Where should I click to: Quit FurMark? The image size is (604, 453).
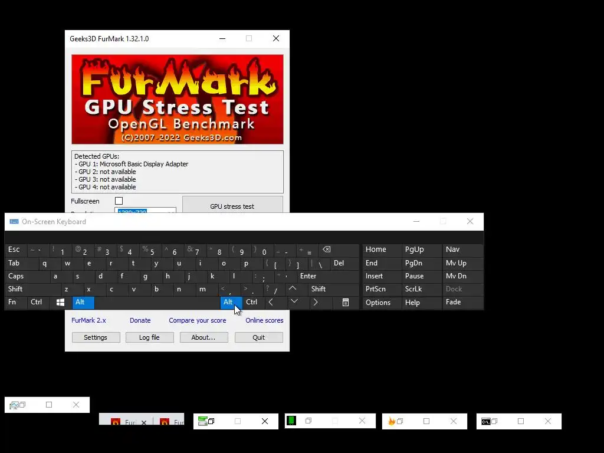259,337
